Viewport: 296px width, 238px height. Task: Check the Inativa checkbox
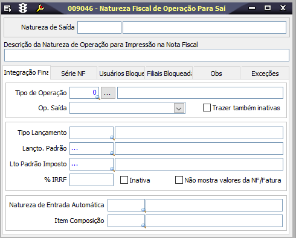pyautogui.click(x=124, y=180)
